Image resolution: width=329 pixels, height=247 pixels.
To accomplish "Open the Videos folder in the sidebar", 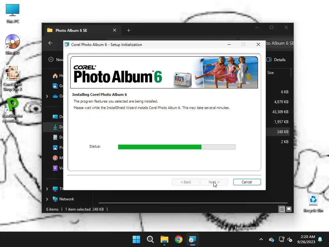I will click(58, 168).
